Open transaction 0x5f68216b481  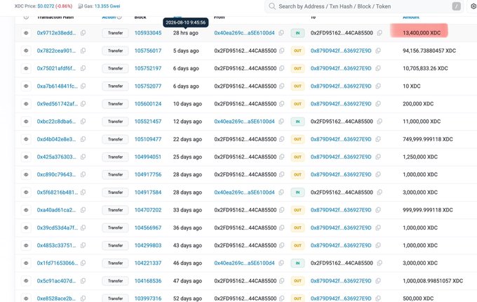(58, 192)
